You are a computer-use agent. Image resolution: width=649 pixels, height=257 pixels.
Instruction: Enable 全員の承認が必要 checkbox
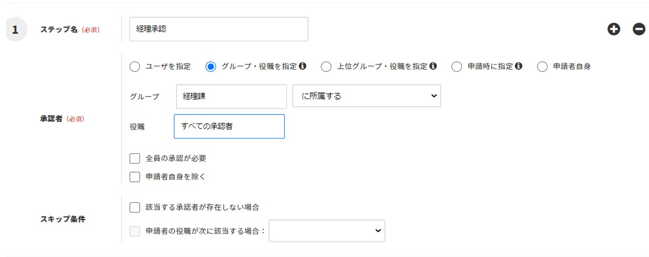135,159
